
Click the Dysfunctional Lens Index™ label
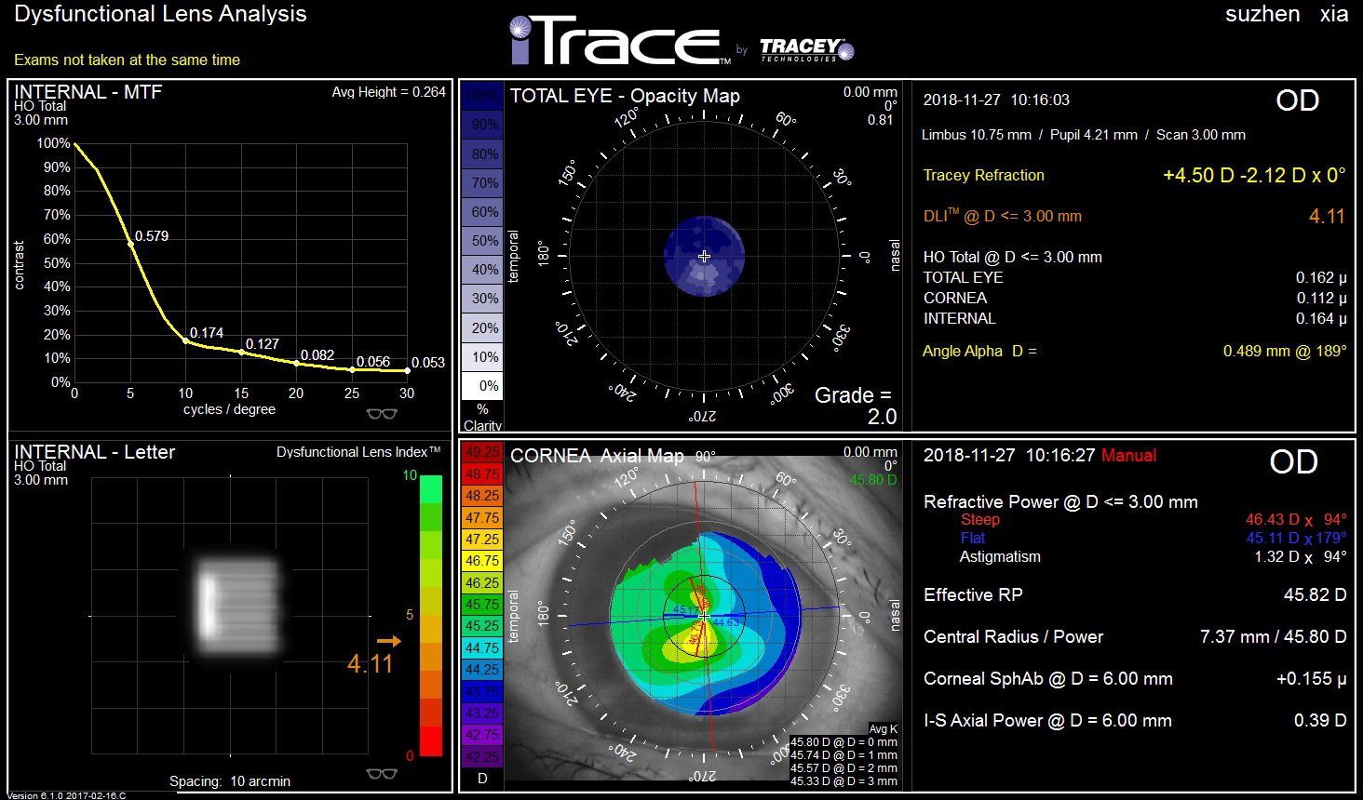[x=358, y=452]
